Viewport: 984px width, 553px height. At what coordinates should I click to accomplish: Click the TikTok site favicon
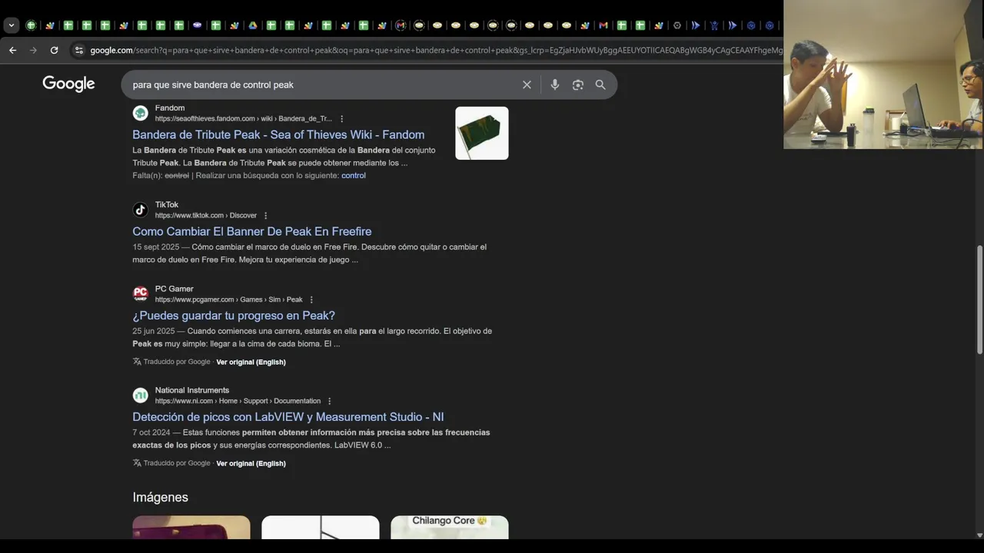click(x=140, y=210)
